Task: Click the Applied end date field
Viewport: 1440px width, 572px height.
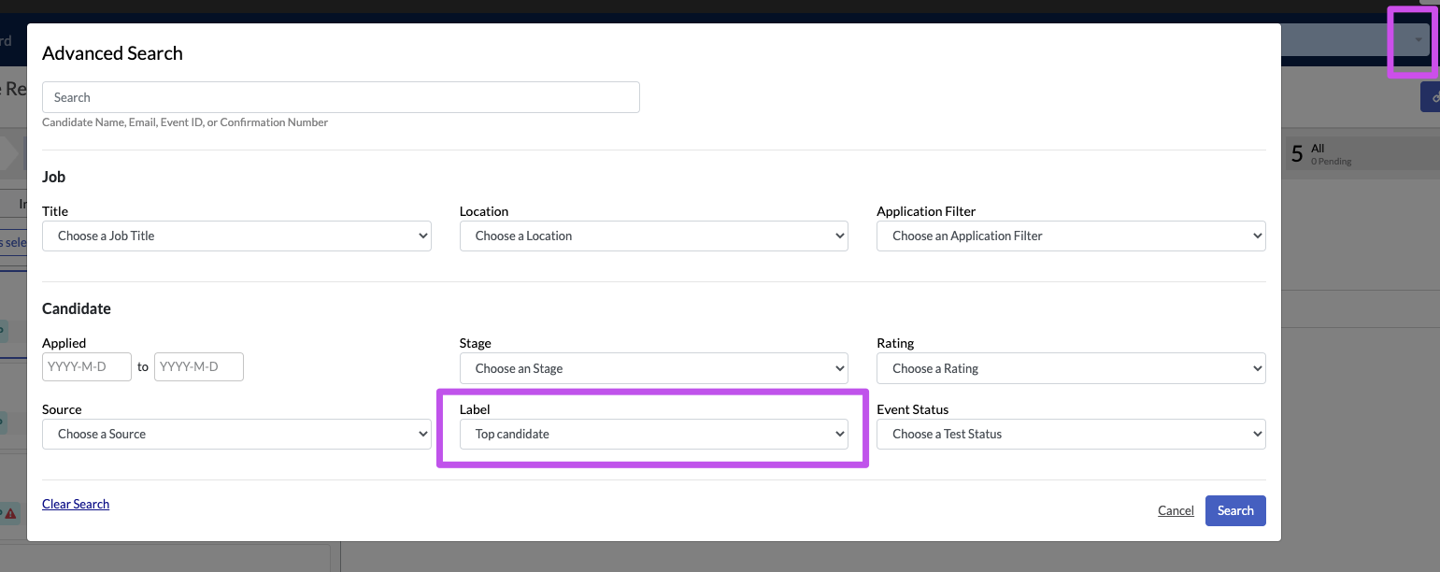Action: 199,366
